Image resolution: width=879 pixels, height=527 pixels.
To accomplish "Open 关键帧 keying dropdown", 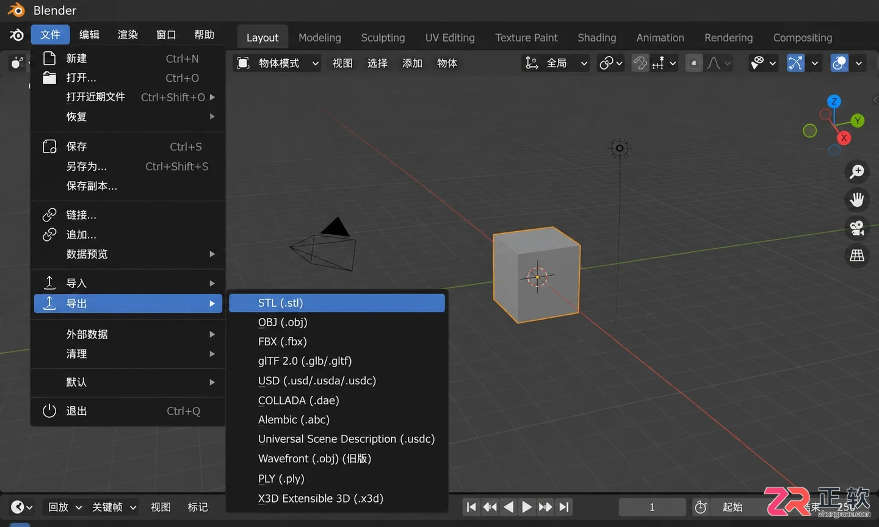I will click(114, 507).
